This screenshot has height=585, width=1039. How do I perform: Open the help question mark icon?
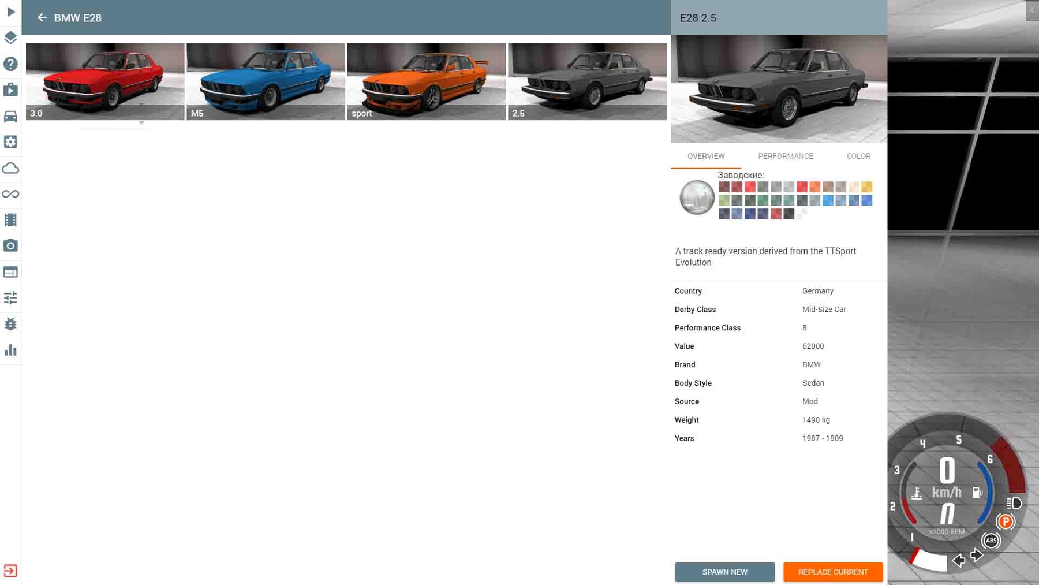(x=10, y=64)
